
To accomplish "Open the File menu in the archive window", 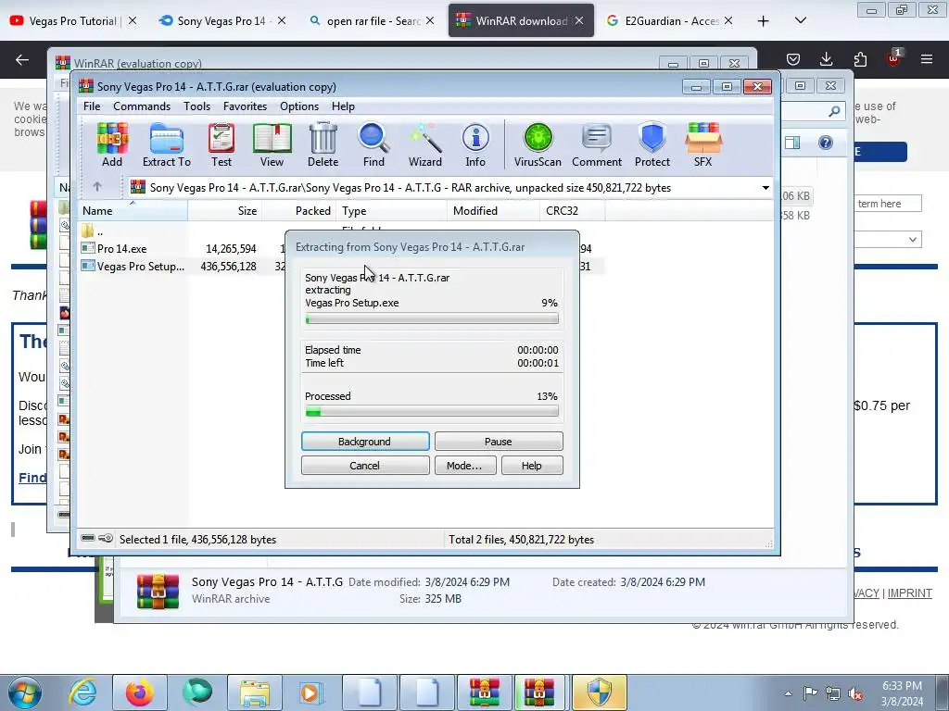I will point(92,106).
